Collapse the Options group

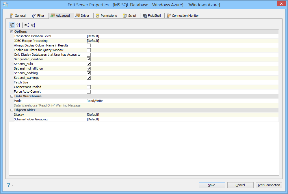click(12, 31)
